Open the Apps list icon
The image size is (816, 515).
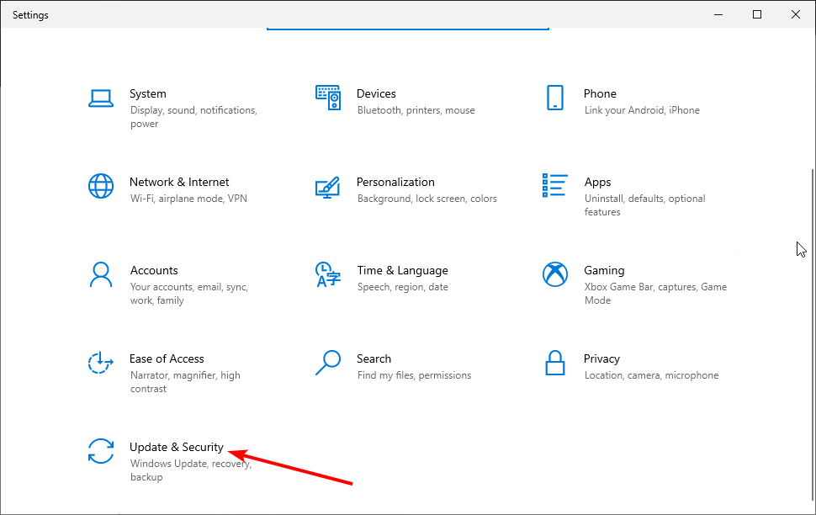click(554, 185)
